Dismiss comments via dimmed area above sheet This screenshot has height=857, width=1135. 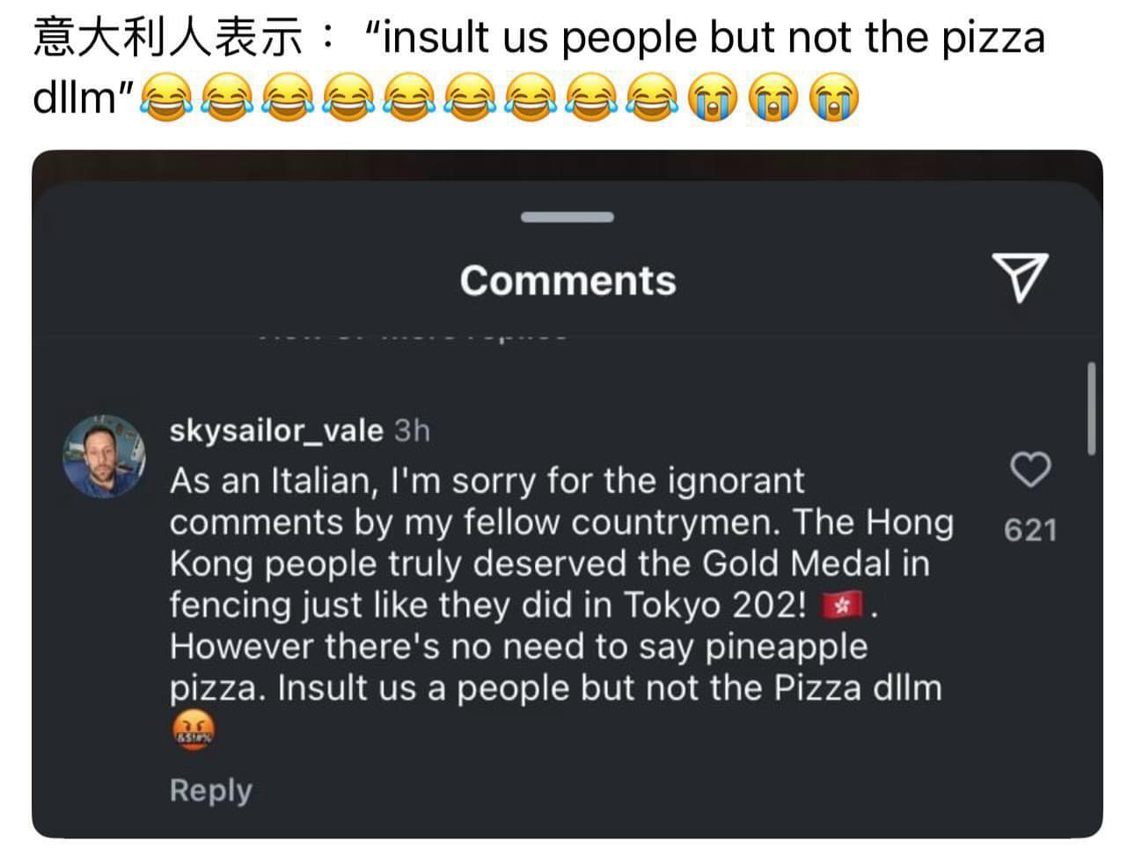point(567,165)
